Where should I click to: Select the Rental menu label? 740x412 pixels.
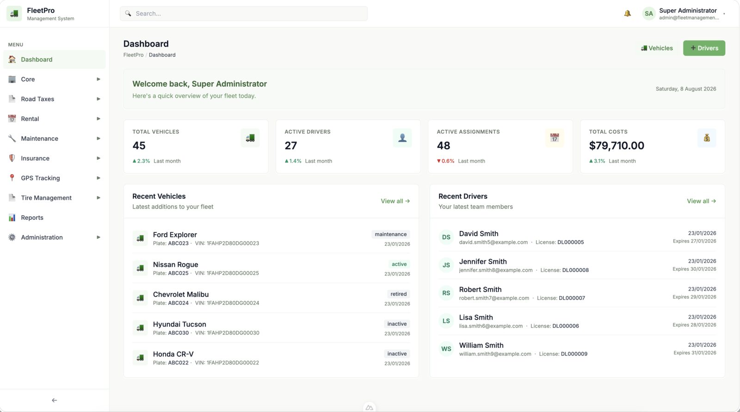pyautogui.click(x=30, y=119)
